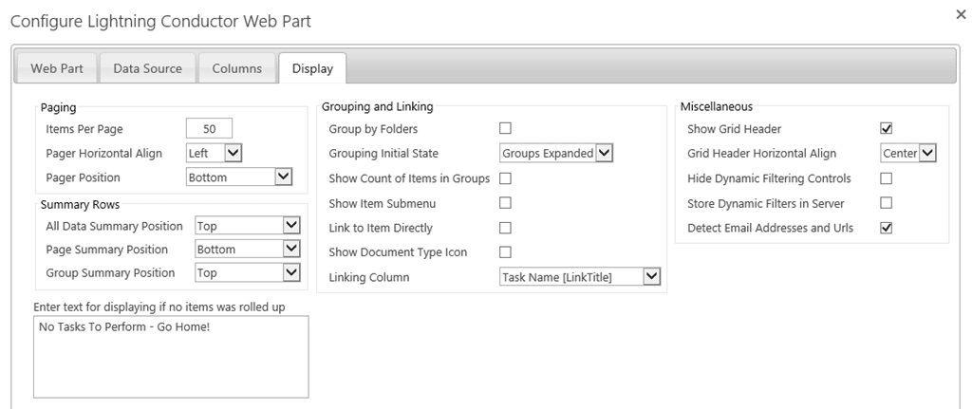Open the Pager Horizontal Align dropdown
The width and height of the screenshot is (972, 409).
pos(214,153)
